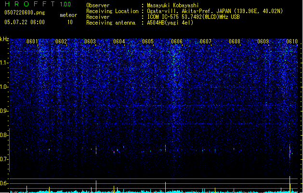Click the 0609 time marker
Image resolution: width=303 pixels, height=193 pixels.
[263, 41]
